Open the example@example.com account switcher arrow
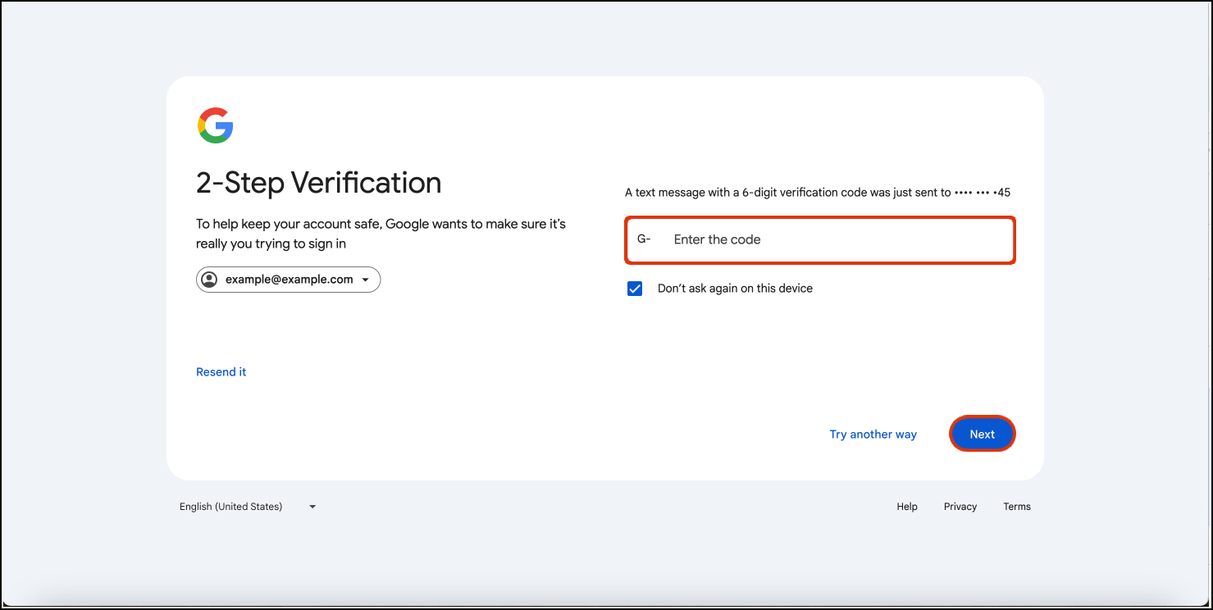This screenshot has height=610, width=1213. [x=365, y=280]
